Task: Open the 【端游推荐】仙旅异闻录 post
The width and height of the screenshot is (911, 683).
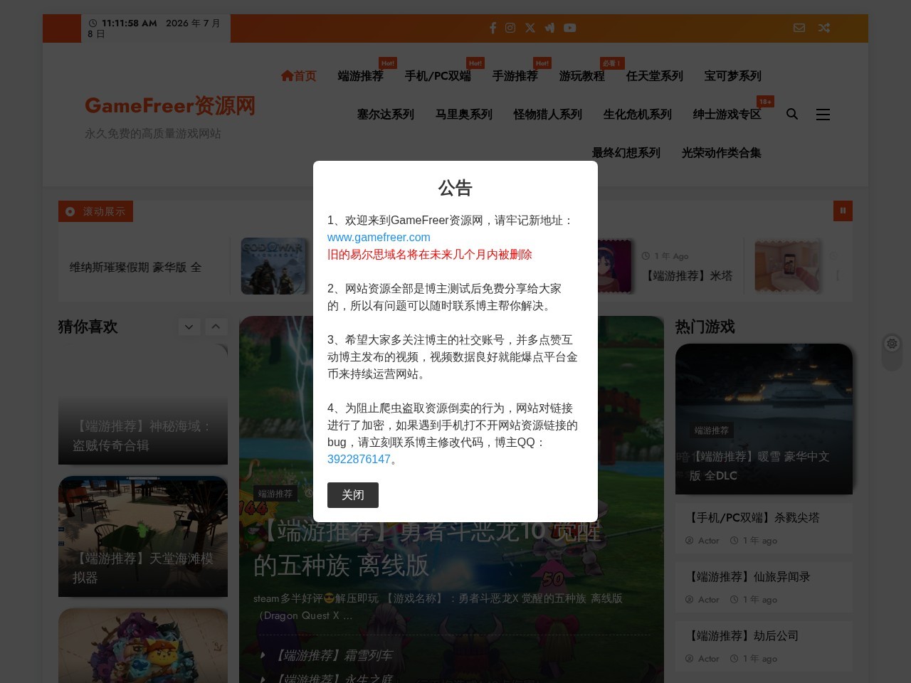Action: click(747, 577)
